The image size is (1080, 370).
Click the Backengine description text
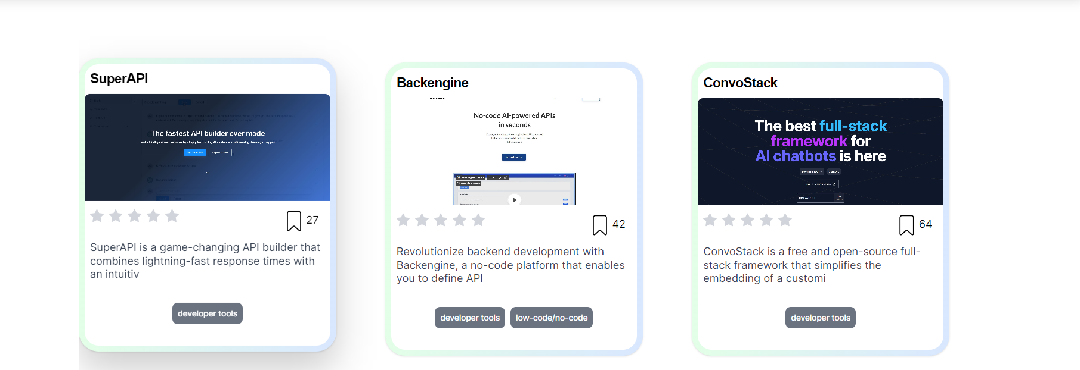(510, 265)
